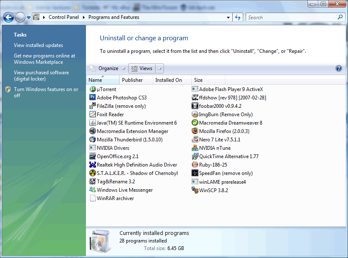Refresh the Programs and Features view
Viewport: 348px width, 258px height.
pyautogui.click(x=238, y=17)
